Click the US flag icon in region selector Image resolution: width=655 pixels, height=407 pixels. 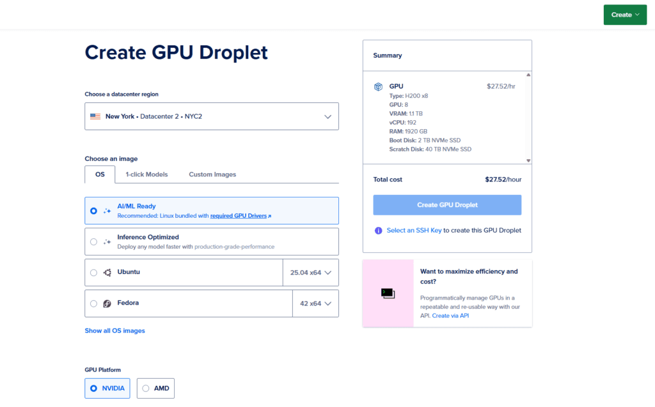(x=95, y=116)
